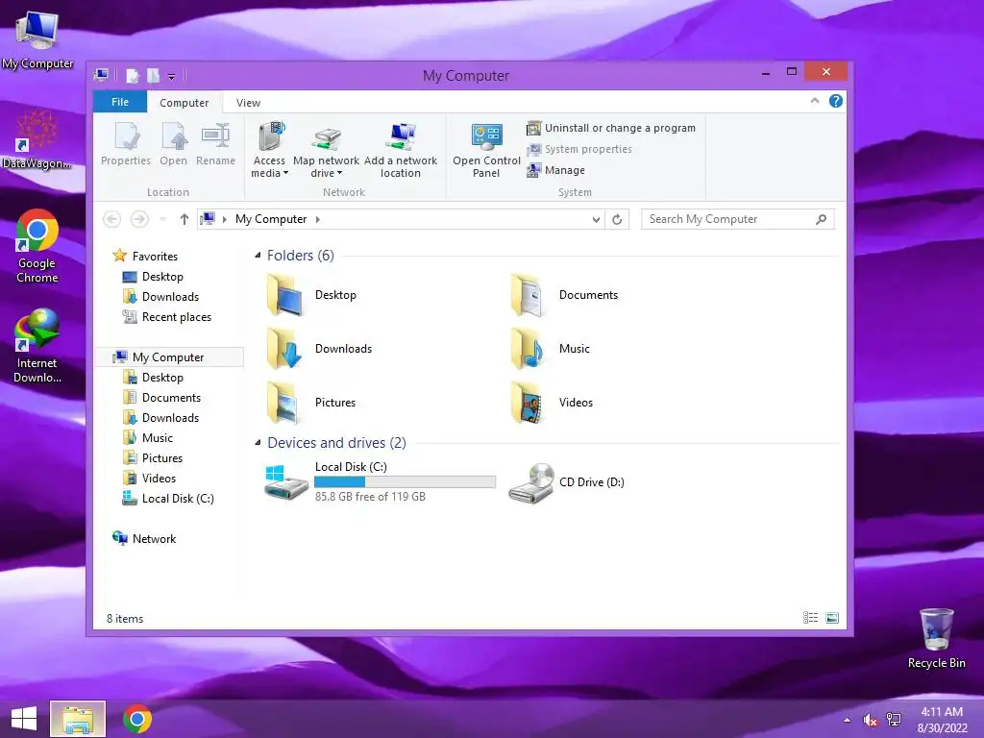Open the Windows Start button
The image size is (984, 738).
point(24,719)
